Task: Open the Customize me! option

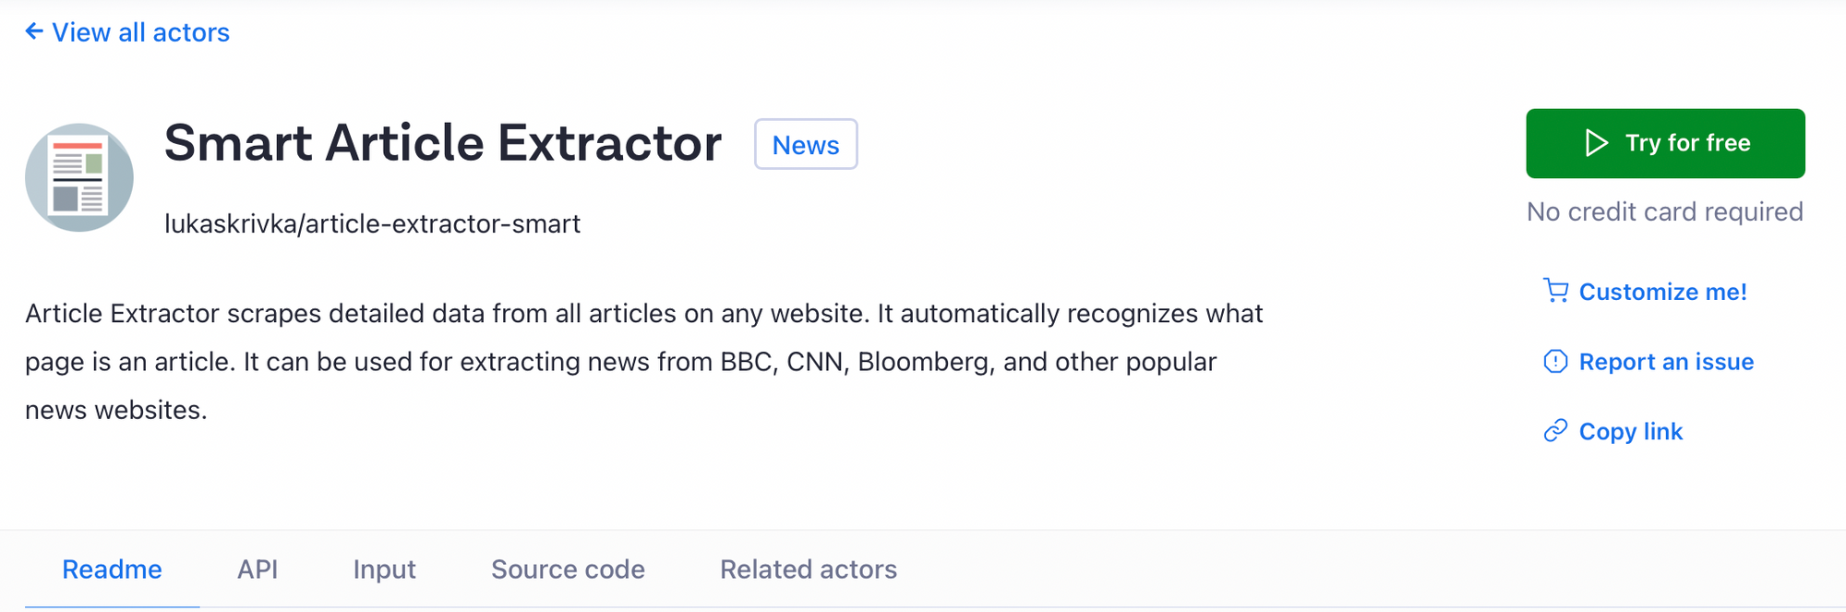Action: [1662, 292]
